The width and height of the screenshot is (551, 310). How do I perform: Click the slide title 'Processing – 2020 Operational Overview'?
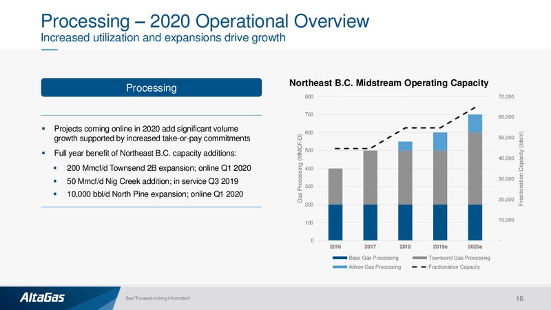click(205, 21)
